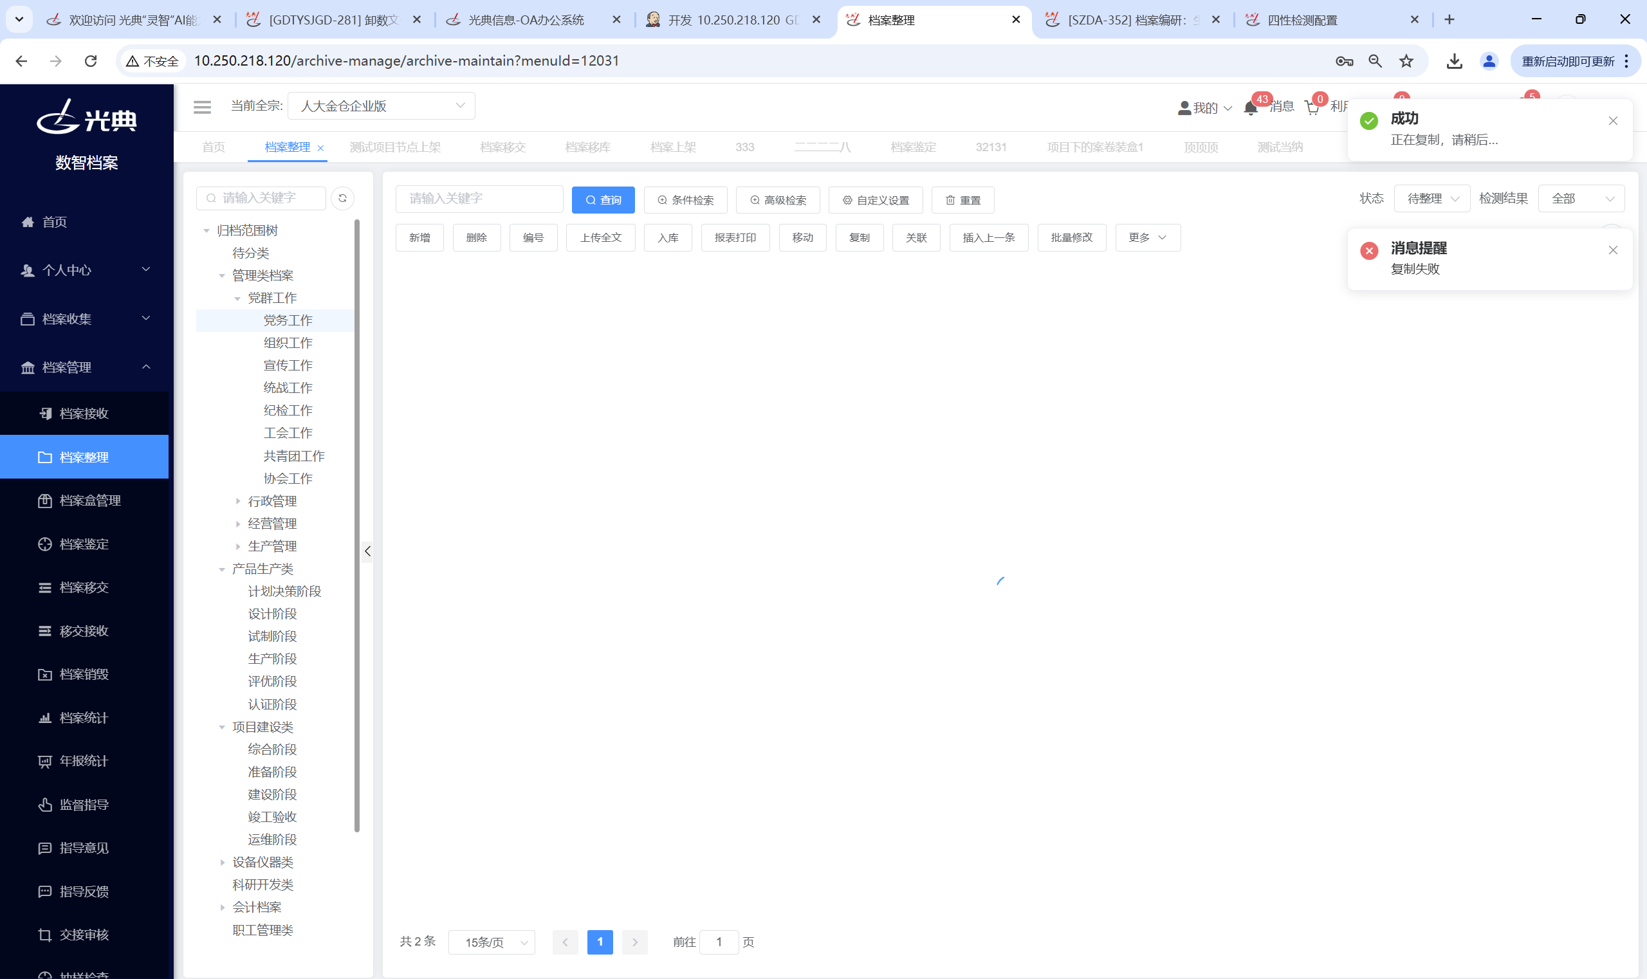Open 档案鉴定 in sidebar
Screen dimensions: 1647x979
(x=84, y=544)
